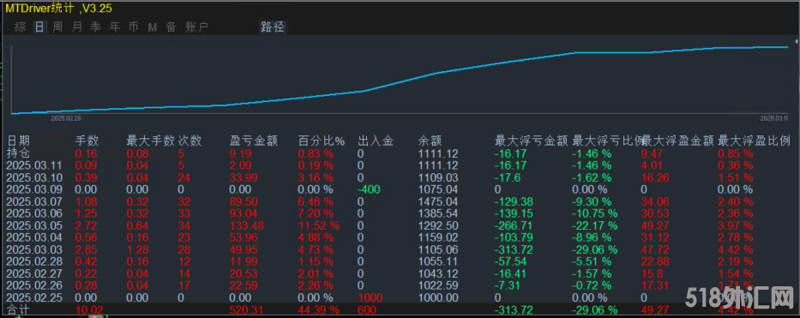The height and width of the screenshot is (318, 800).
Task: Select the 2025.02.25 date row
Action: pos(33,297)
